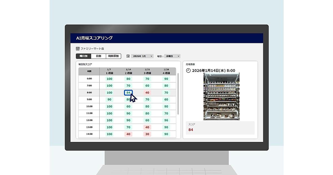Screen dimensions: 333x175
Task: Switch to the 曜日別 tab
Action: [x=84, y=56]
